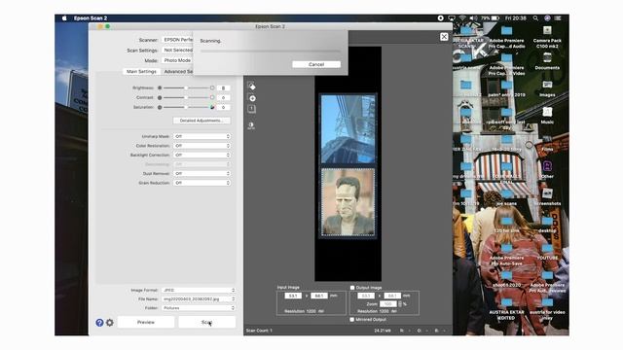Open the Scan Settings dropdown

177,50
